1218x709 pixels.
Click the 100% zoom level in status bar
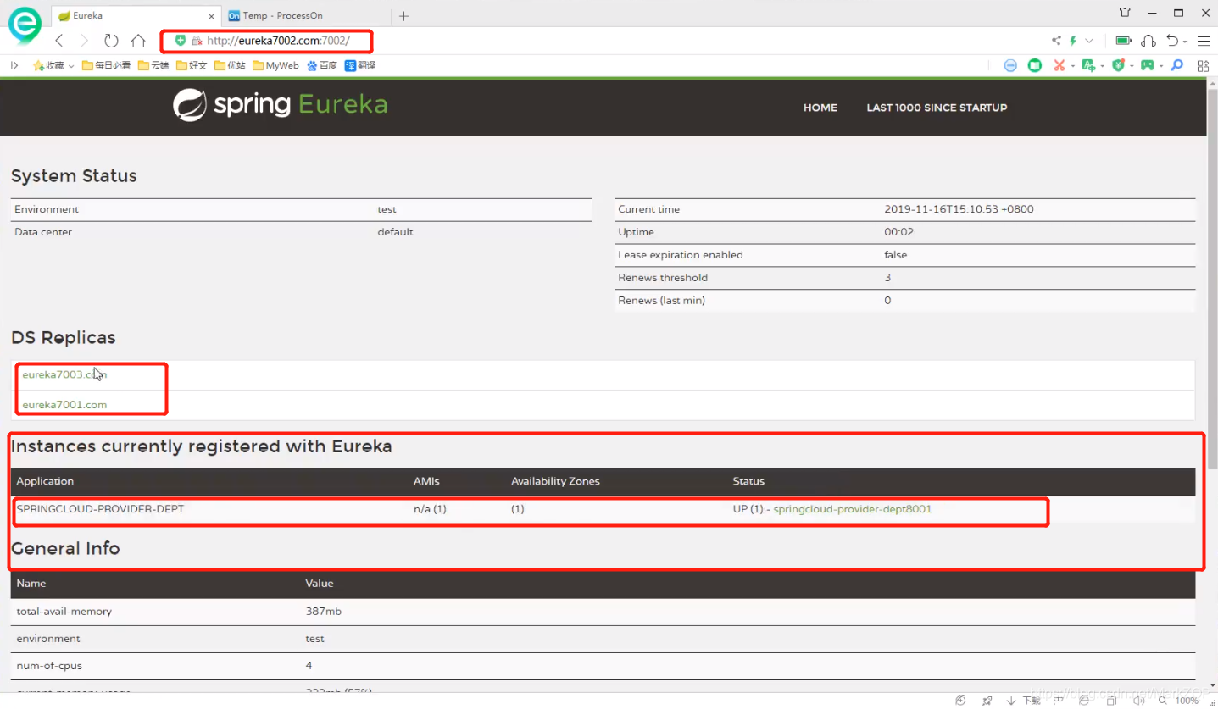point(1187,701)
